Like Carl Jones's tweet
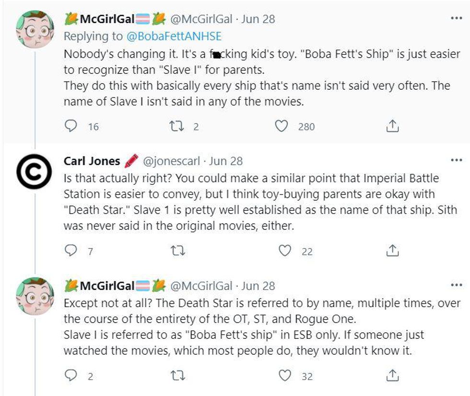The image size is (470, 396). click(x=285, y=251)
